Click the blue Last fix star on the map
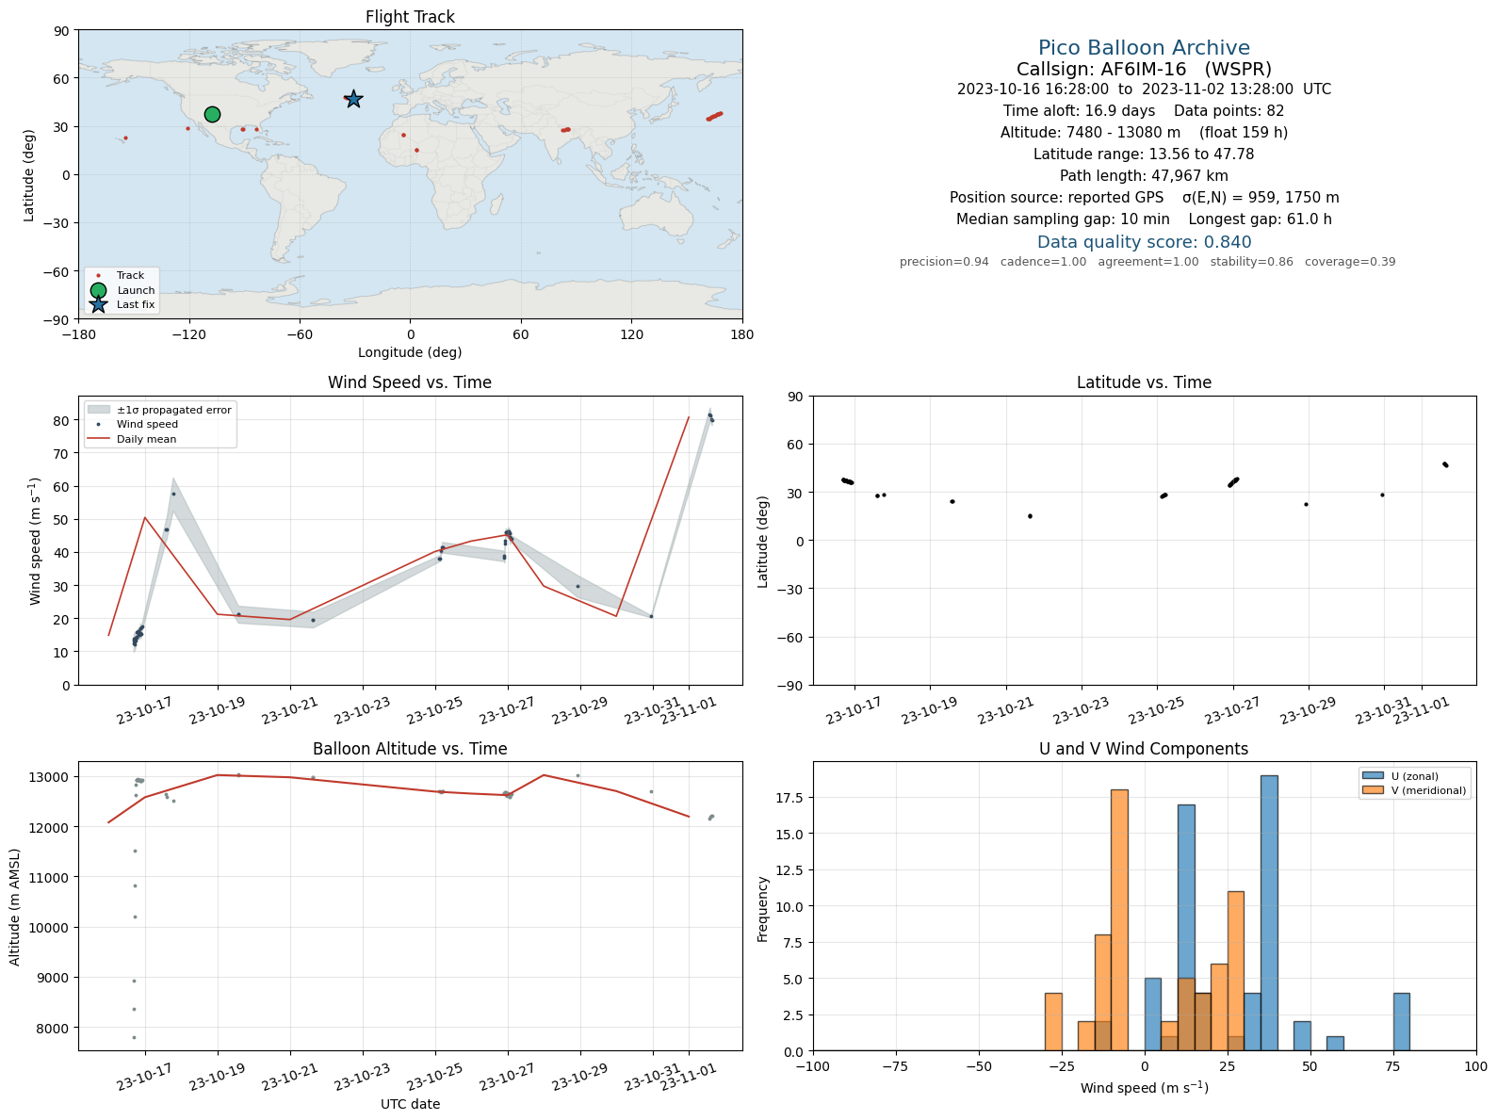Screen dimensions: 1497x1120 353,99
